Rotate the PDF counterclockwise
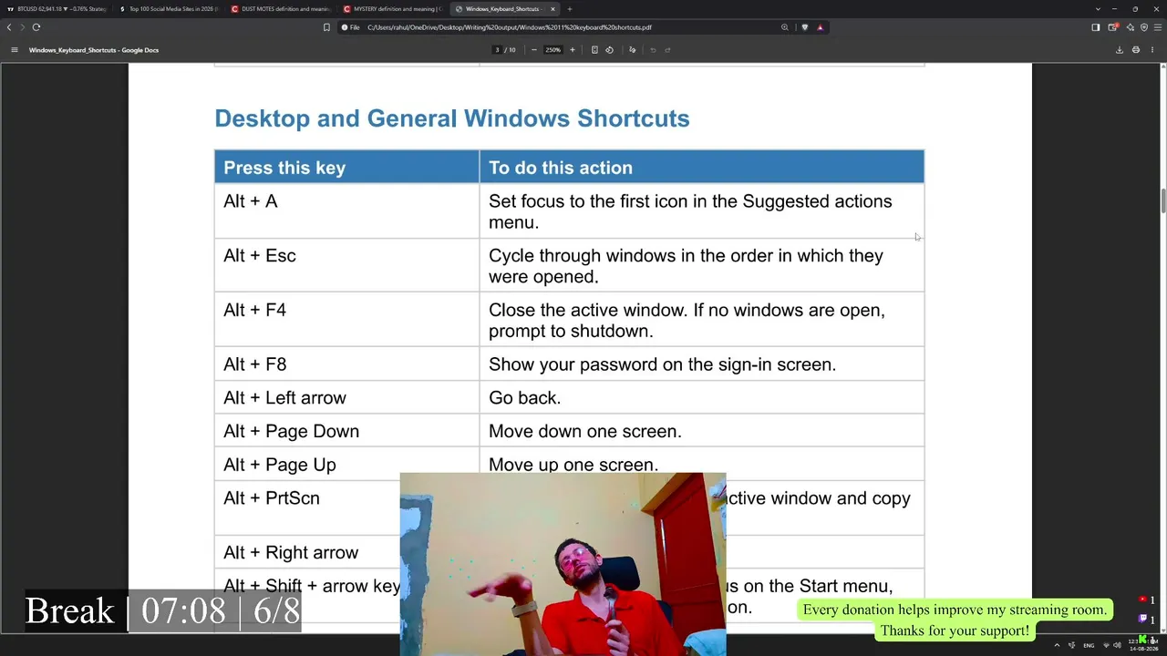The width and height of the screenshot is (1167, 656). (609, 50)
